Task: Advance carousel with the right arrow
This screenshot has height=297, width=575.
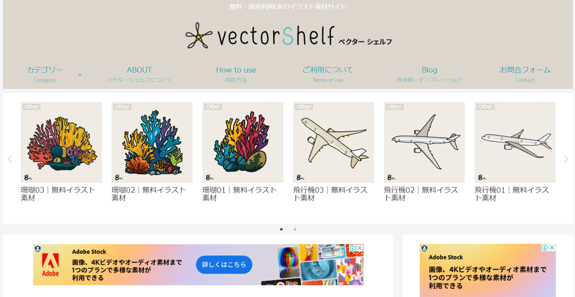Action: click(566, 159)
